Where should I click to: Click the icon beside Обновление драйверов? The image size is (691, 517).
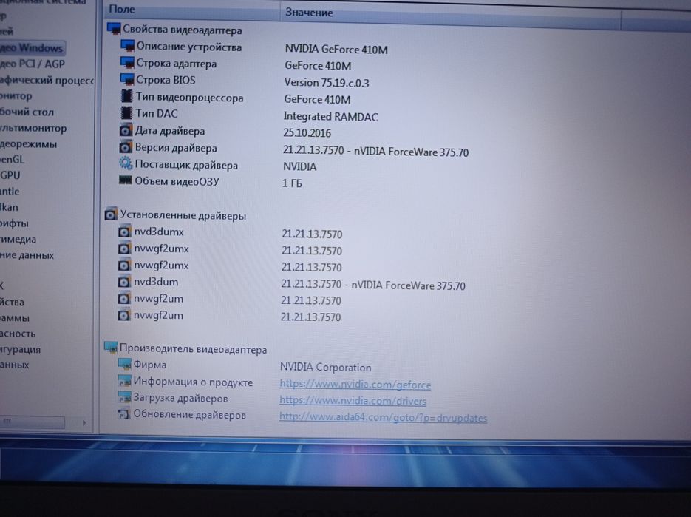coord(124,414)
